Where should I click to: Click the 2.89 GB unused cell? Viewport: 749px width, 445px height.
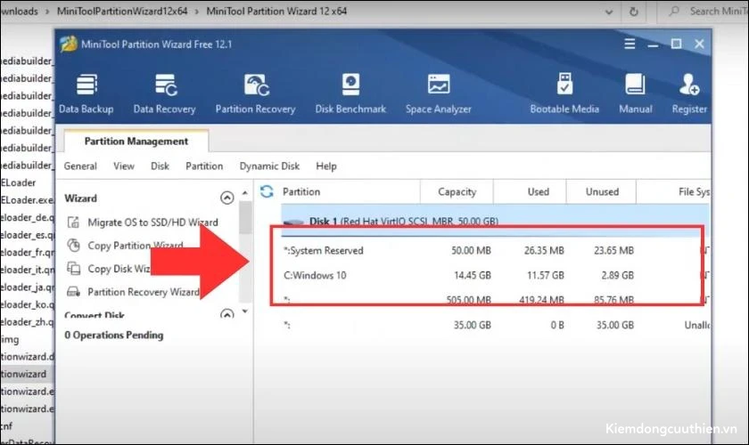(617, 275)
